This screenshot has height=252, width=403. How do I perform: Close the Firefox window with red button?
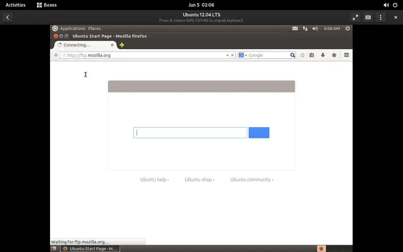pos(56,36)
